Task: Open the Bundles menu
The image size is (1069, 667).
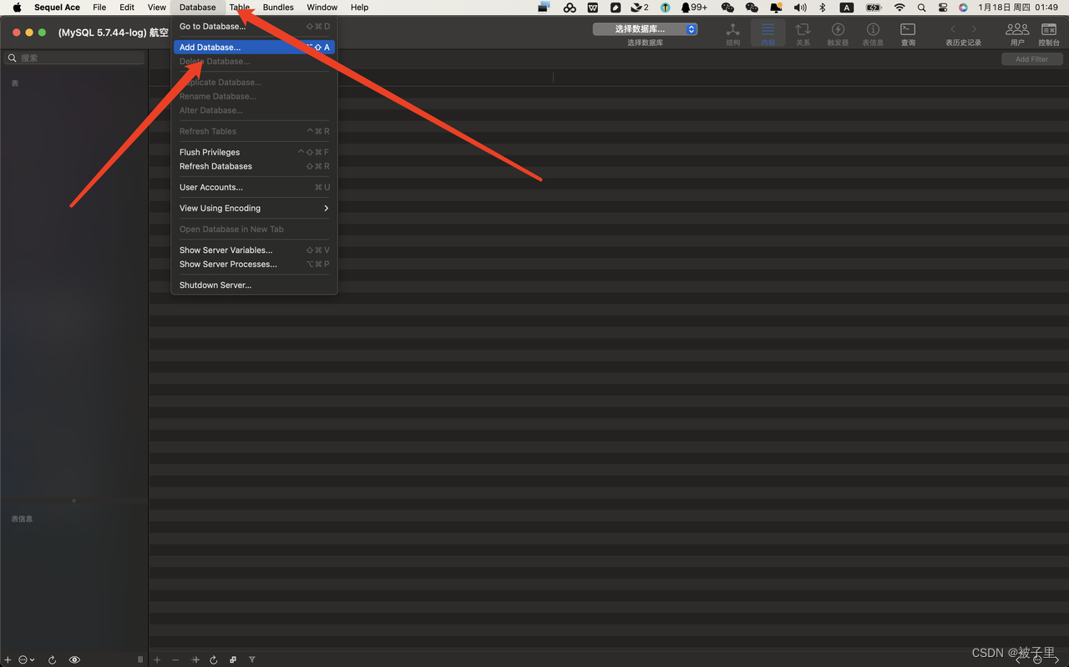Action: pos(278,8)
